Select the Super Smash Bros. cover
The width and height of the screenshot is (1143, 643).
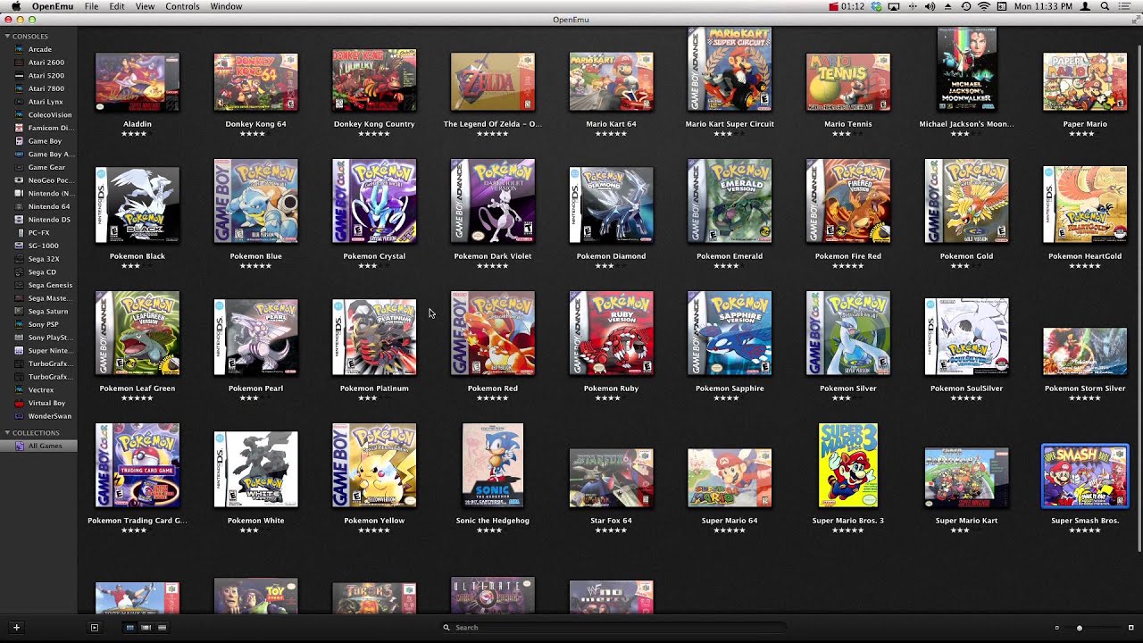tap(1085, 476)
